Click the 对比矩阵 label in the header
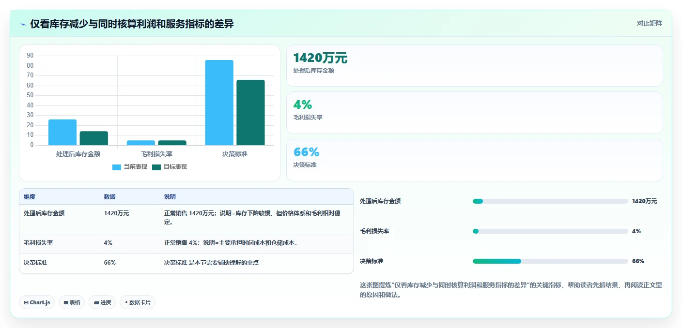This screenshot has width=682, height=328. coord(649,23)
